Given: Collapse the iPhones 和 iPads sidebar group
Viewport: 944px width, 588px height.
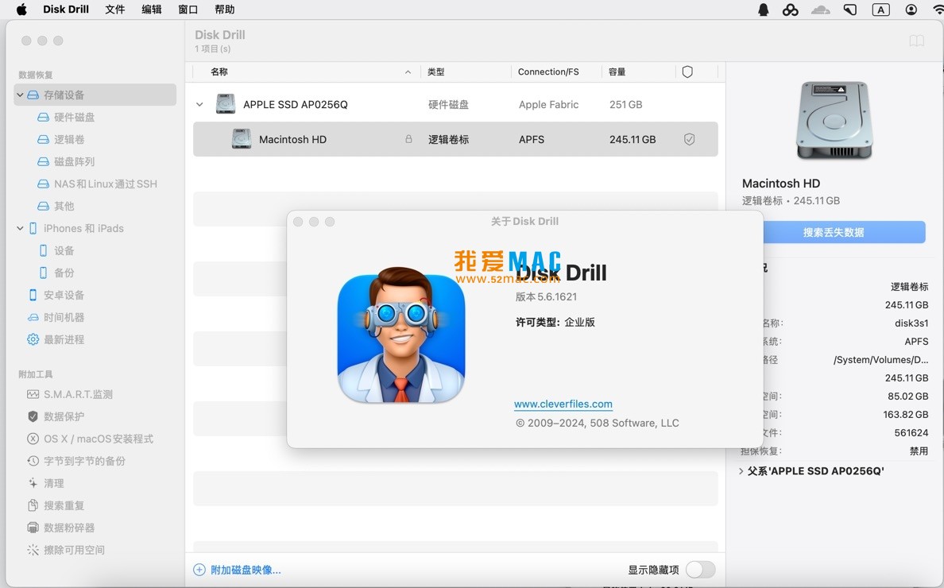Looking at the screenshot, I should (20, 228).
